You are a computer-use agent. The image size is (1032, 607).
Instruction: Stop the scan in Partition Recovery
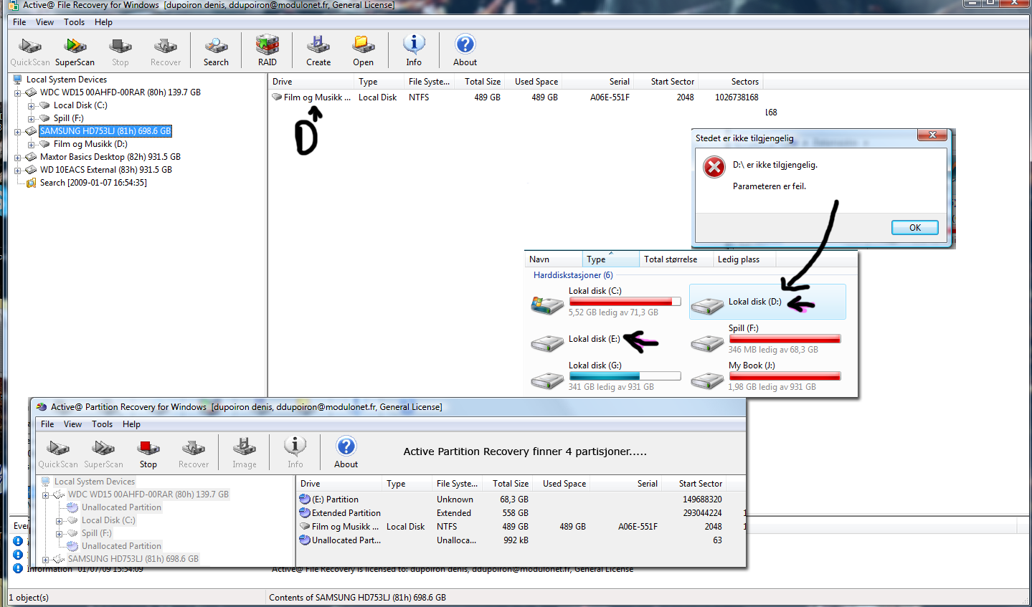148,454
